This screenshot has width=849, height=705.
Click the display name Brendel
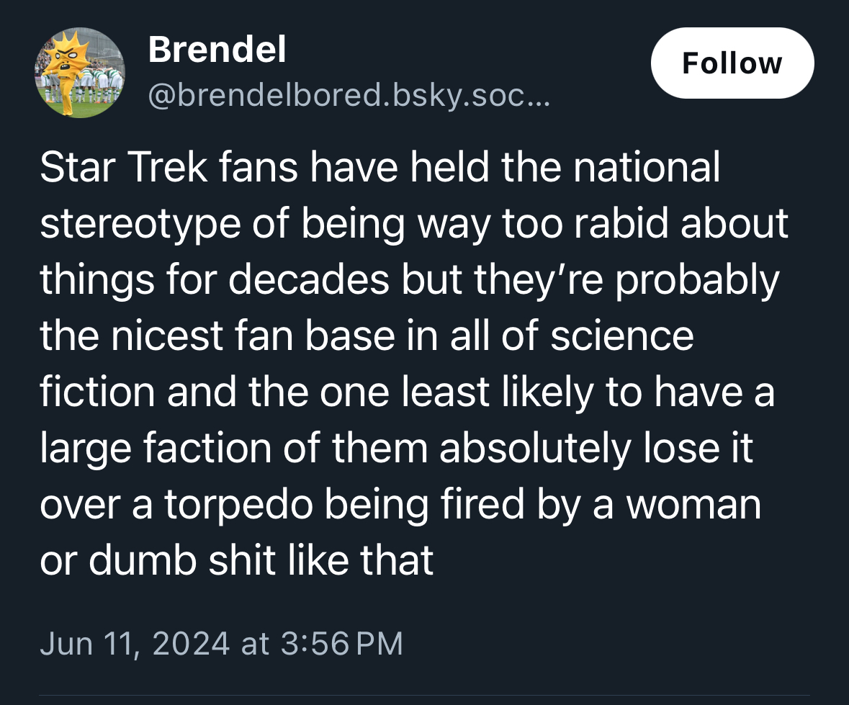point(217,50)
